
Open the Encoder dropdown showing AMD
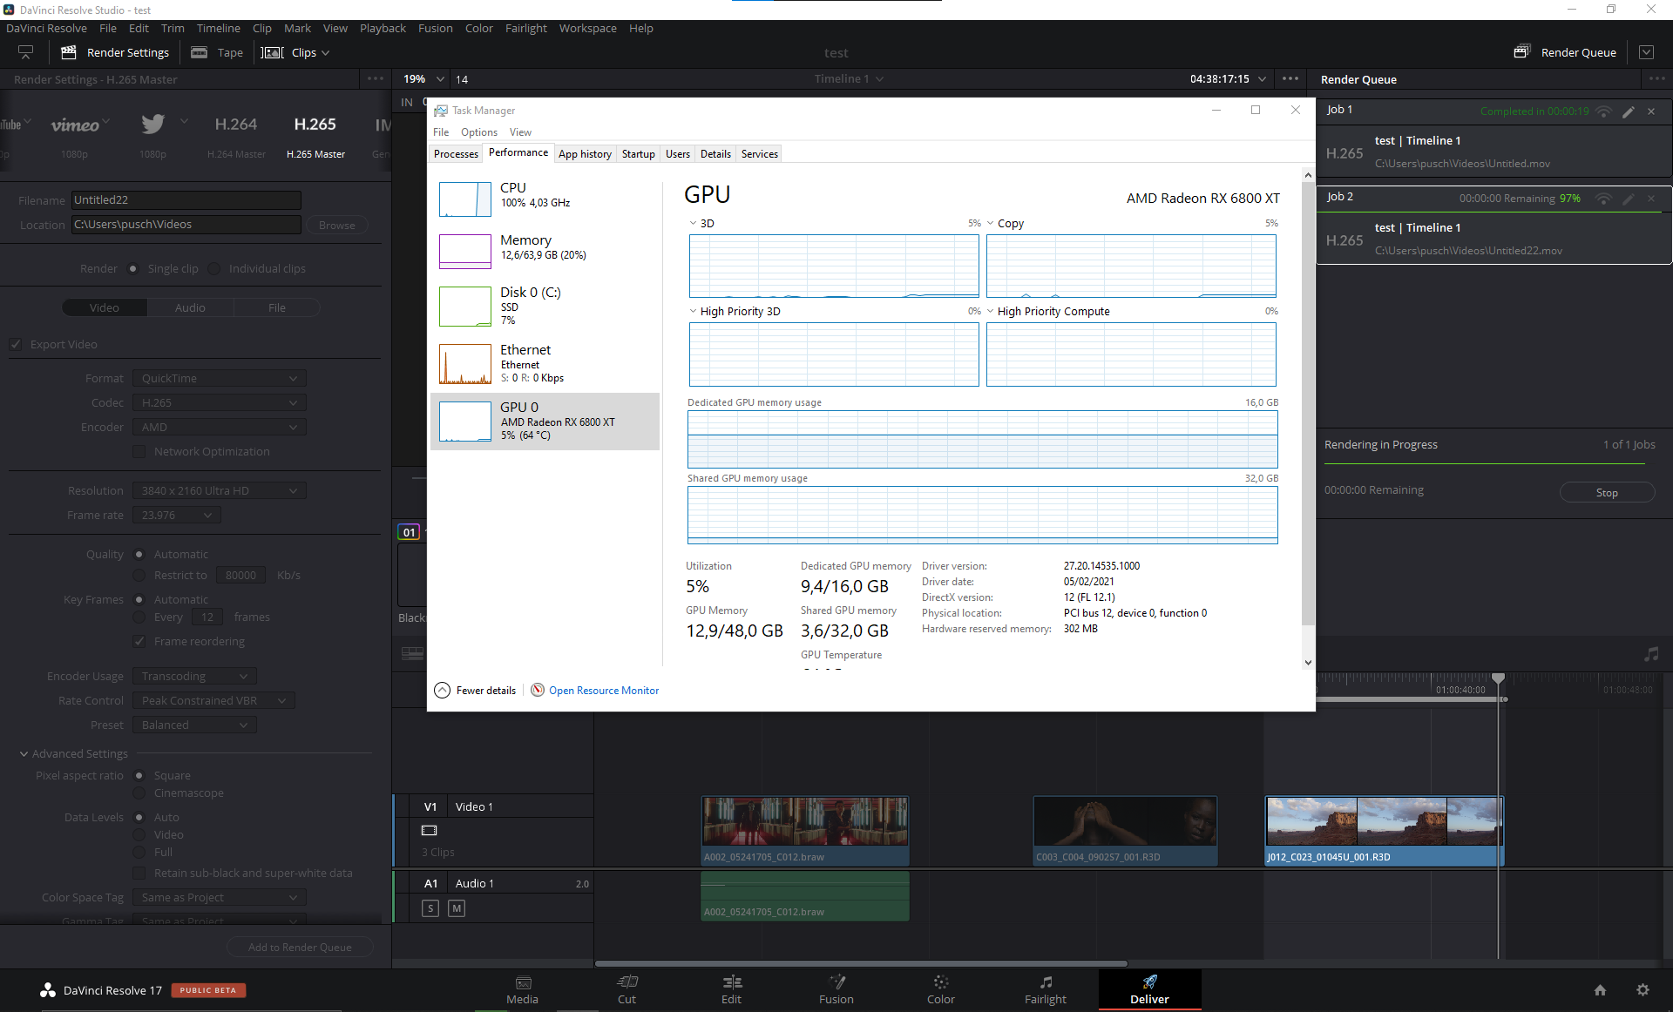click(x=220, y=427)
